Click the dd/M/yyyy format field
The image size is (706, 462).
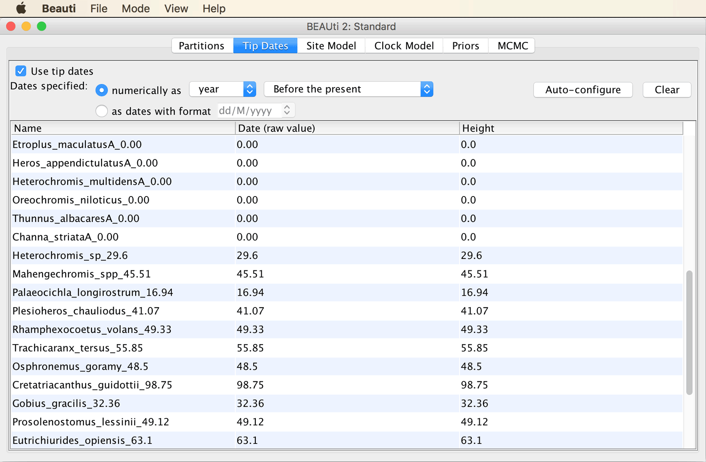pos(250,111)
